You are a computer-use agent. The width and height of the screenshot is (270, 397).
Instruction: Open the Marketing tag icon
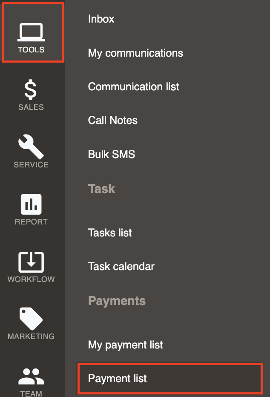point(31,319)
